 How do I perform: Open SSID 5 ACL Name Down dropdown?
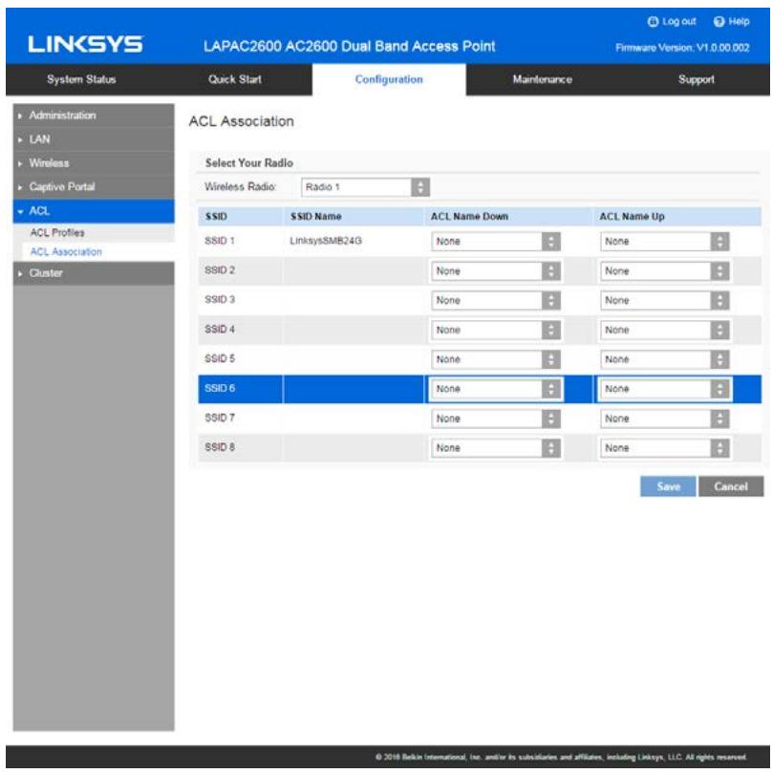496,360
